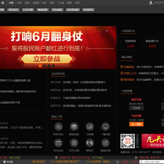The width and height of the screenshot is (164, 164).
Task: Click the DDE决策 sub-menu button
Action: (28, 10)
